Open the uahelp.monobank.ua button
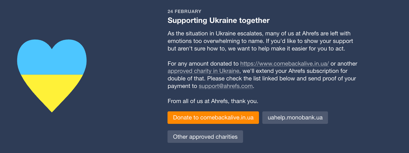Screen dimensions: 409x153 click(x=295, y=118)
